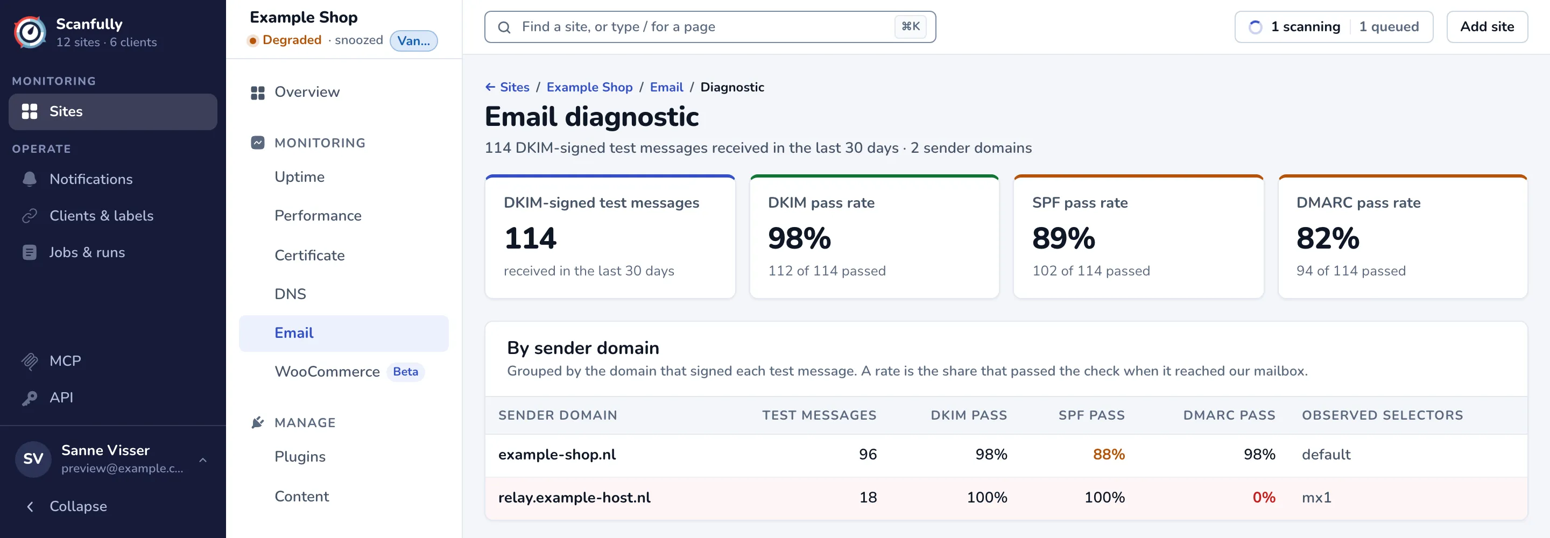Click the 1 queued status
Viewport: 1550px width, 538px height.
[x=1389, y=27]
